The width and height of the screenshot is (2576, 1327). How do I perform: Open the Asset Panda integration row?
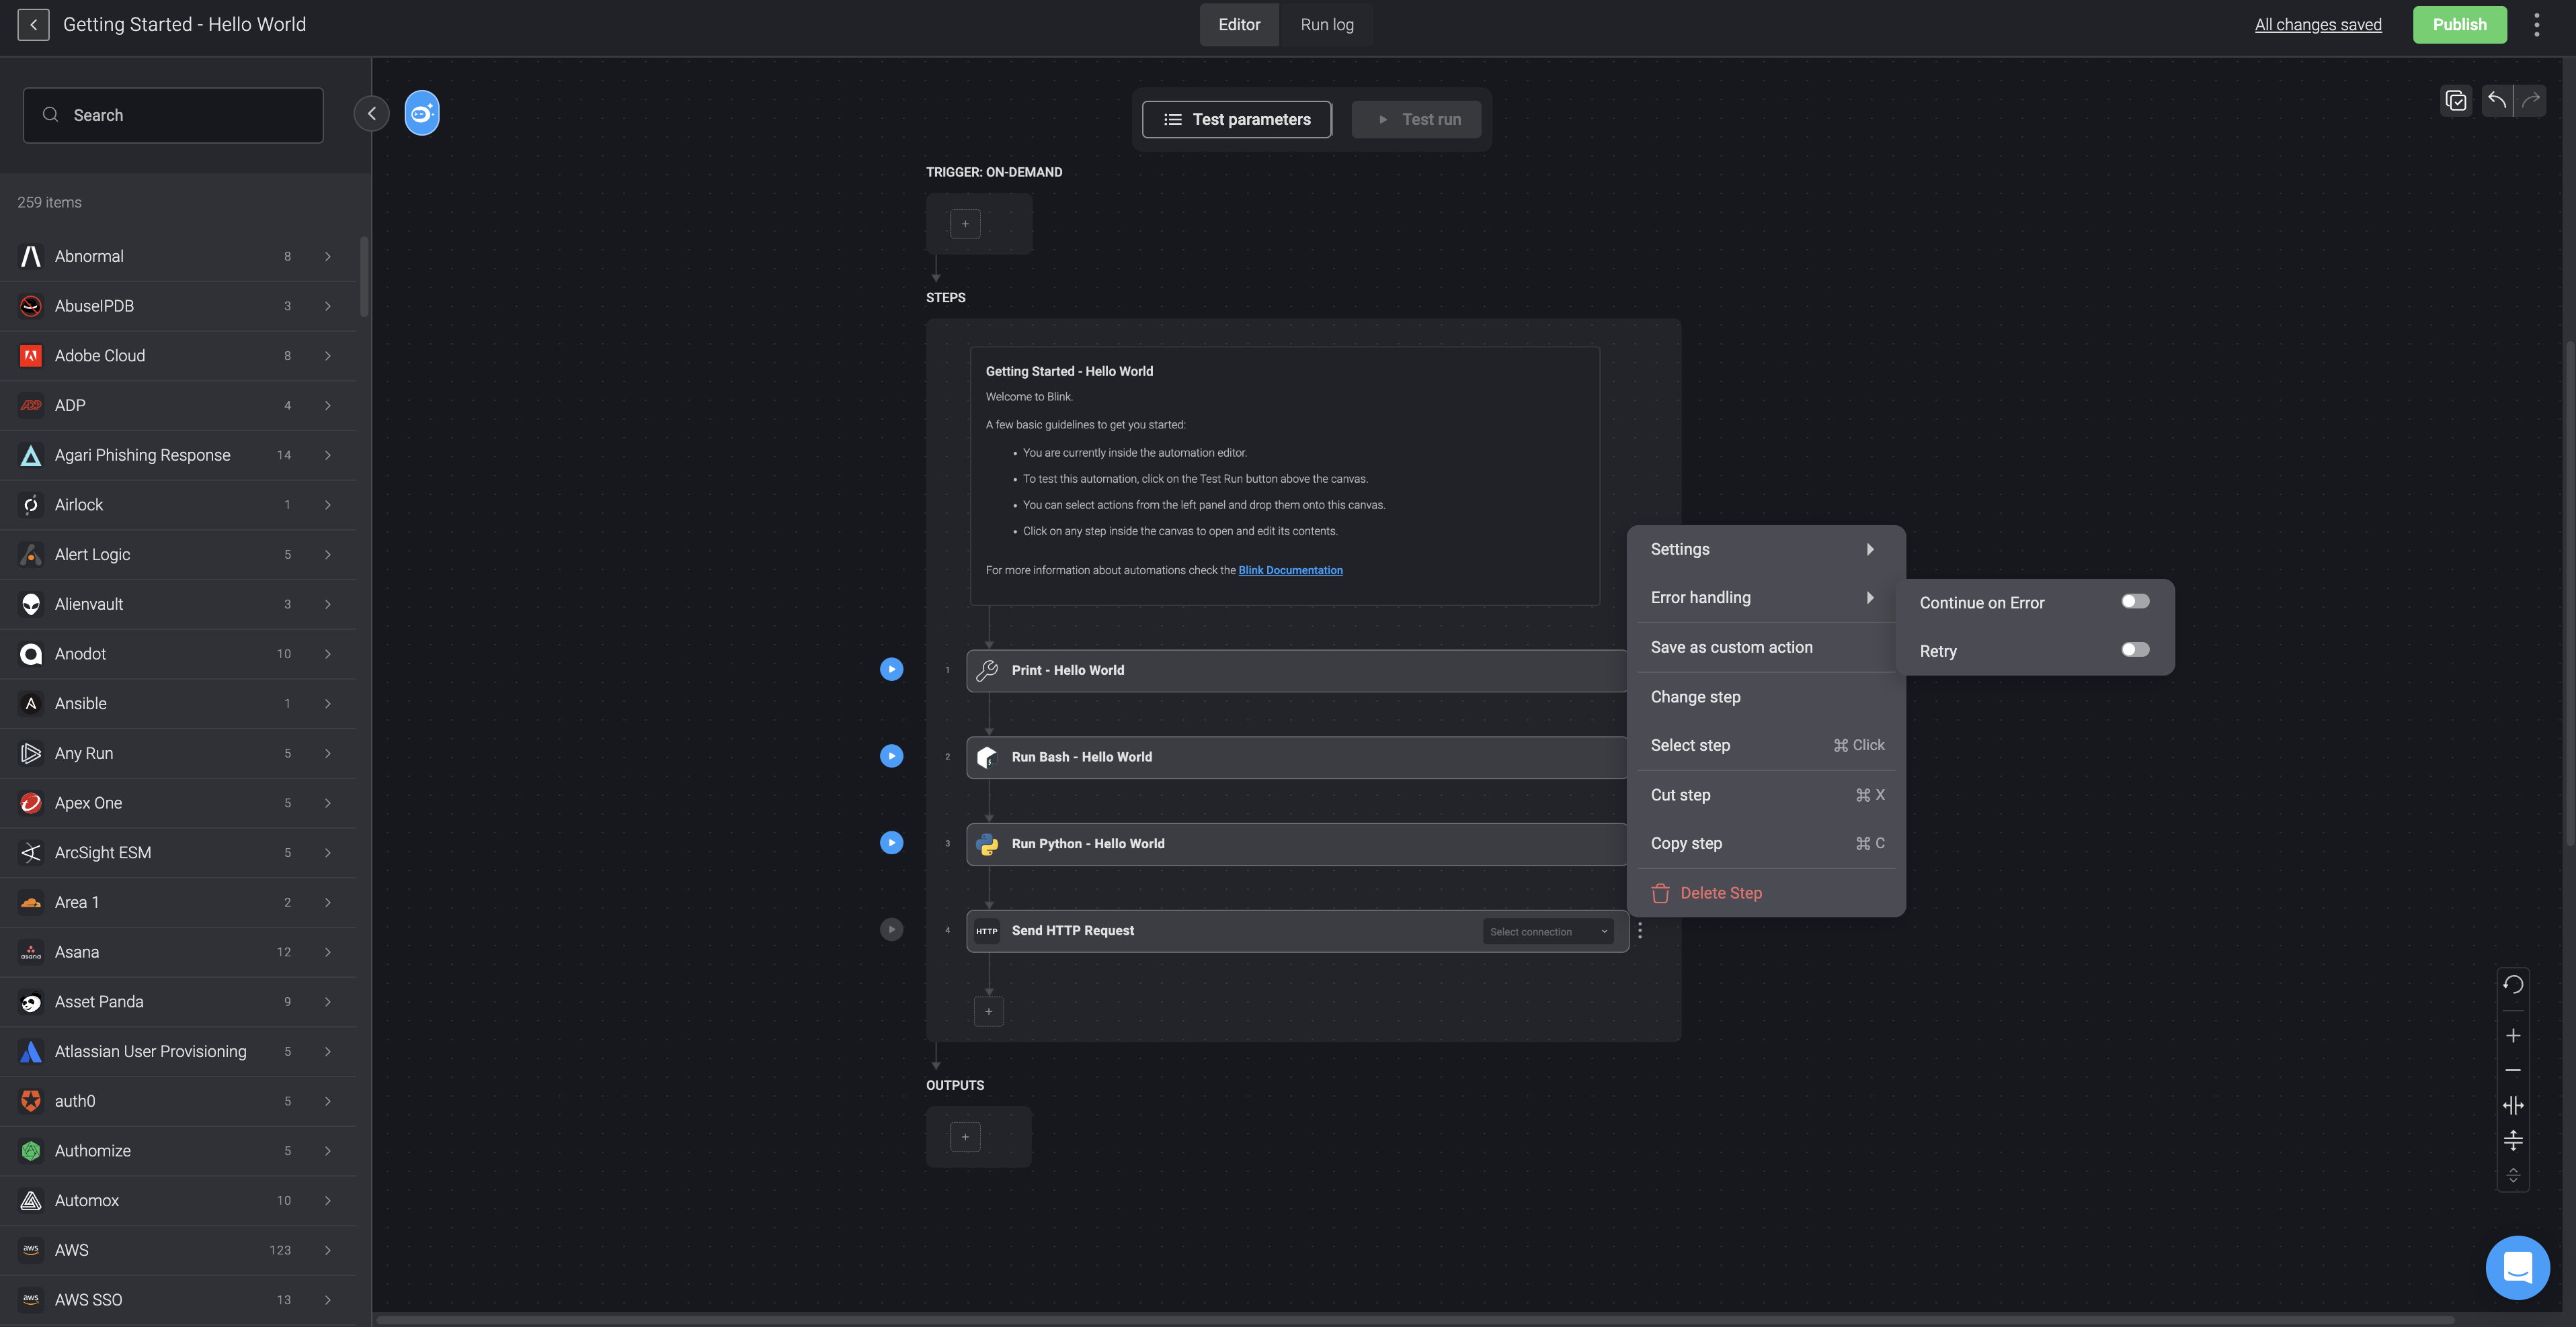(x=178, y=1002)
